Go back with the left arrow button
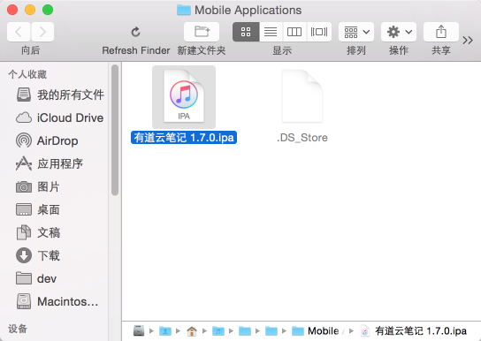This screenshot has width=481, height=341. (19, 32)
